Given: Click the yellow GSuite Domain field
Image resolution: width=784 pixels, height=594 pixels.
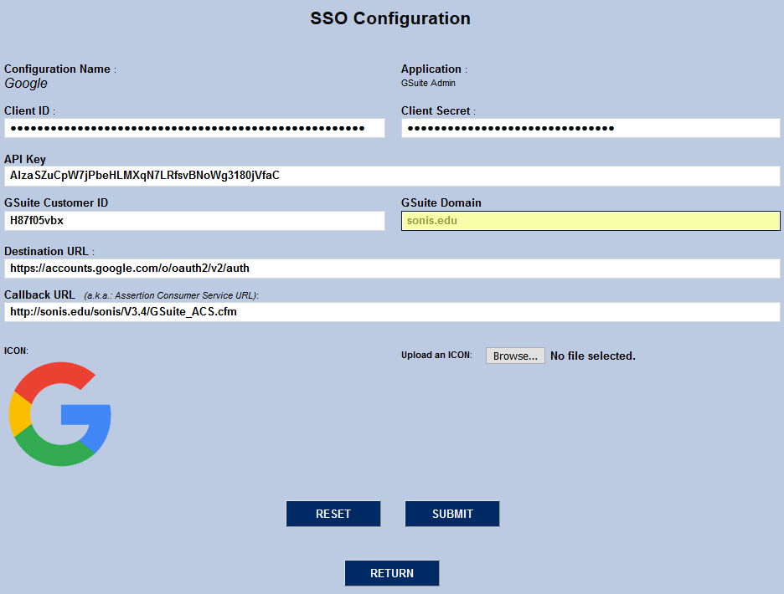Looking at the screenshot, I should point(591,221).
